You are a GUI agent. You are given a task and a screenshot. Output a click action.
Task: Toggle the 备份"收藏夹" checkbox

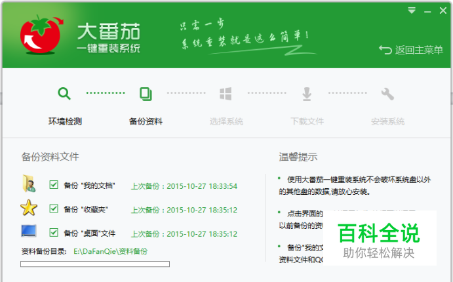54,209
